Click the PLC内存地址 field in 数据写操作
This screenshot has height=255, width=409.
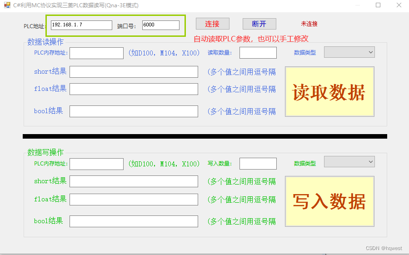[x=96, y=164]
